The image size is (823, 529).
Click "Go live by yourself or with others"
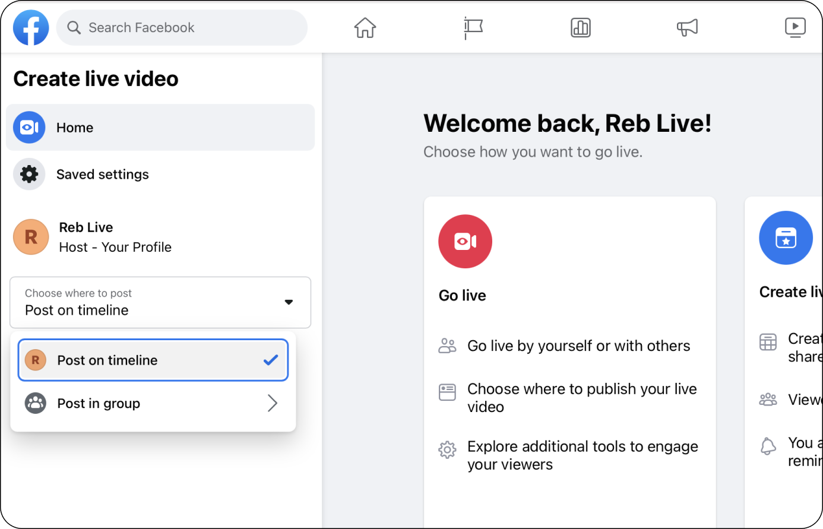[578, 346]
